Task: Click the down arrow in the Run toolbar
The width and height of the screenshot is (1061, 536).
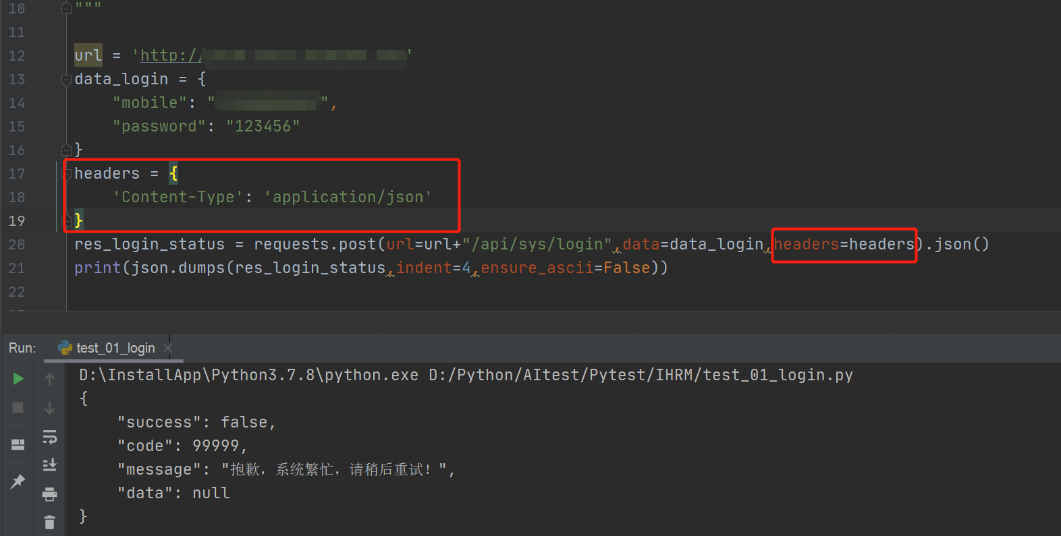Action: pos(49,408)
